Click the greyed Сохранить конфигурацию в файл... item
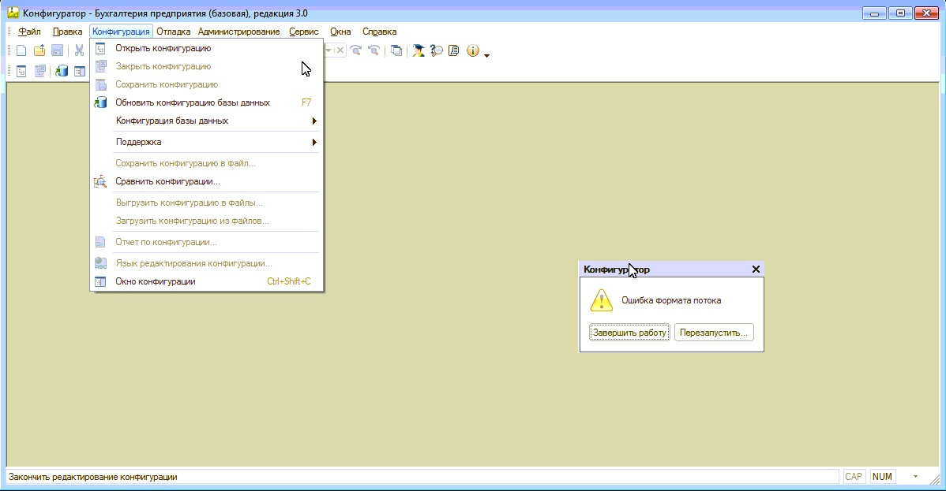Screen dimensions: 946x491 (x=206, y=163)
